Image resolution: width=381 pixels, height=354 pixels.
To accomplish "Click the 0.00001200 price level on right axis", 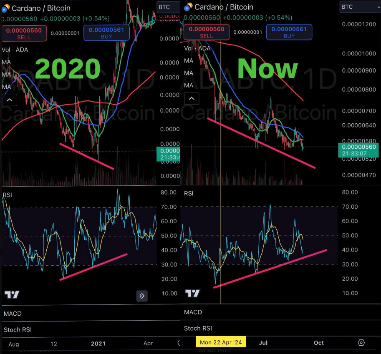I will [359, 24].
